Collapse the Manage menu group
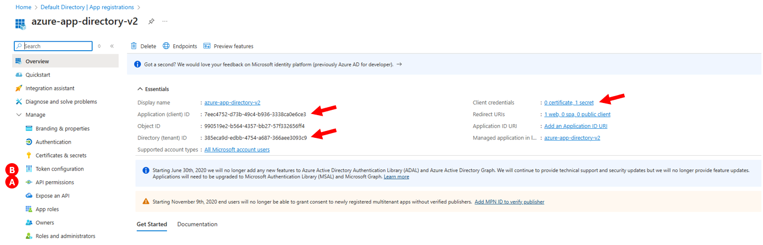763x245 pixels. click(x=19, y=115)
